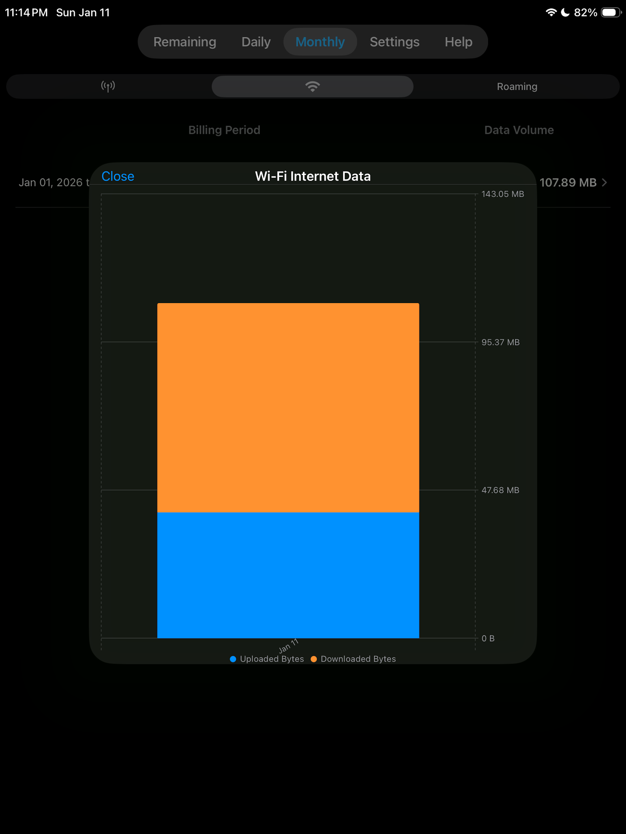The image size is (626, 834).
Task: Tap the Wi-Fi status bar icon
Action: click(551, 12)
